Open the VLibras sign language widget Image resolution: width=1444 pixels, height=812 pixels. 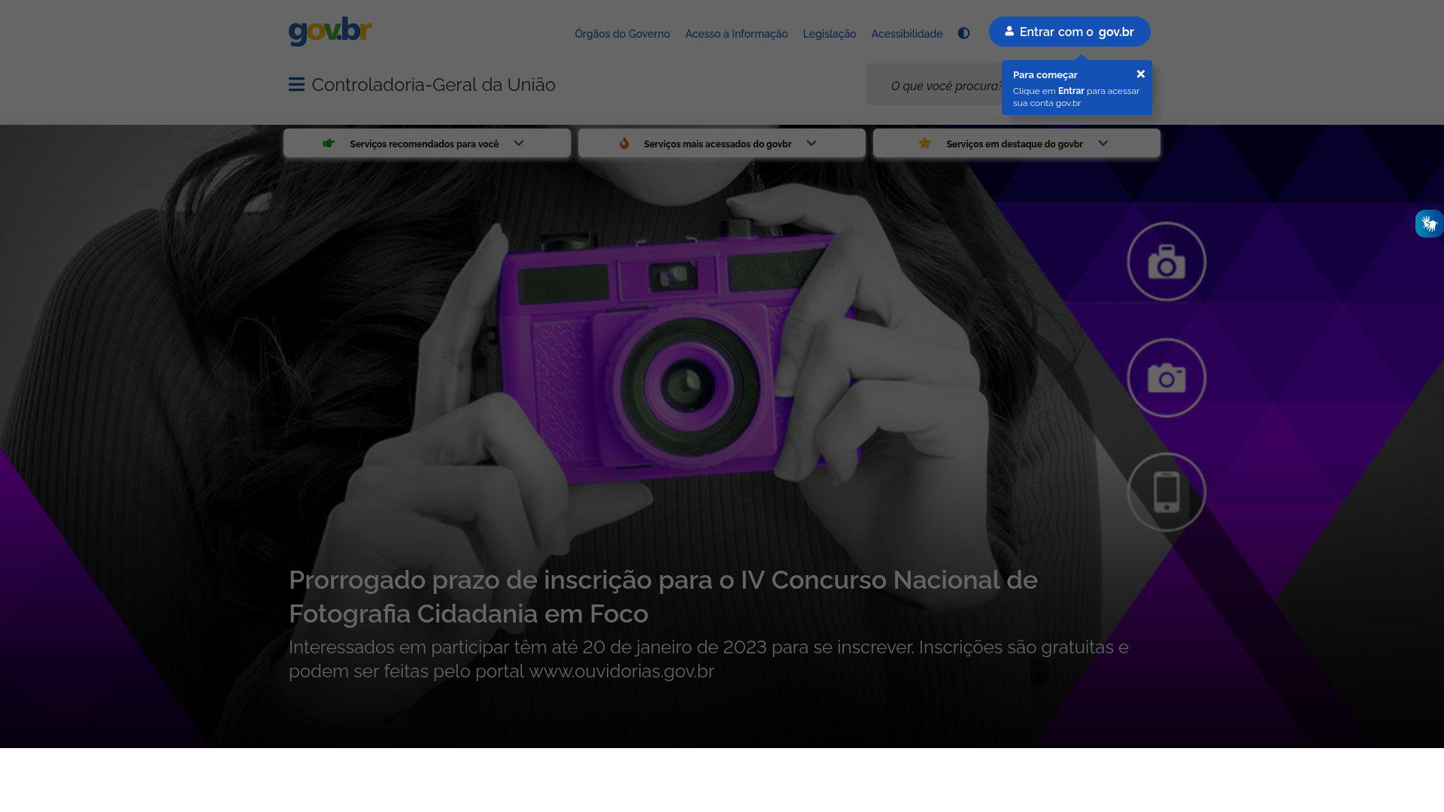(x=1429, y=223)
